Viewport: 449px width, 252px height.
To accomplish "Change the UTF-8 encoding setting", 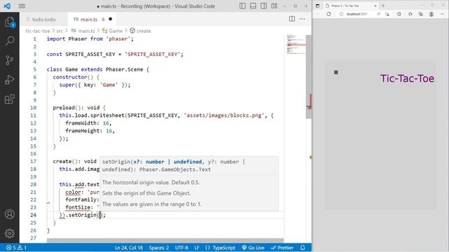I will [182, 248].
